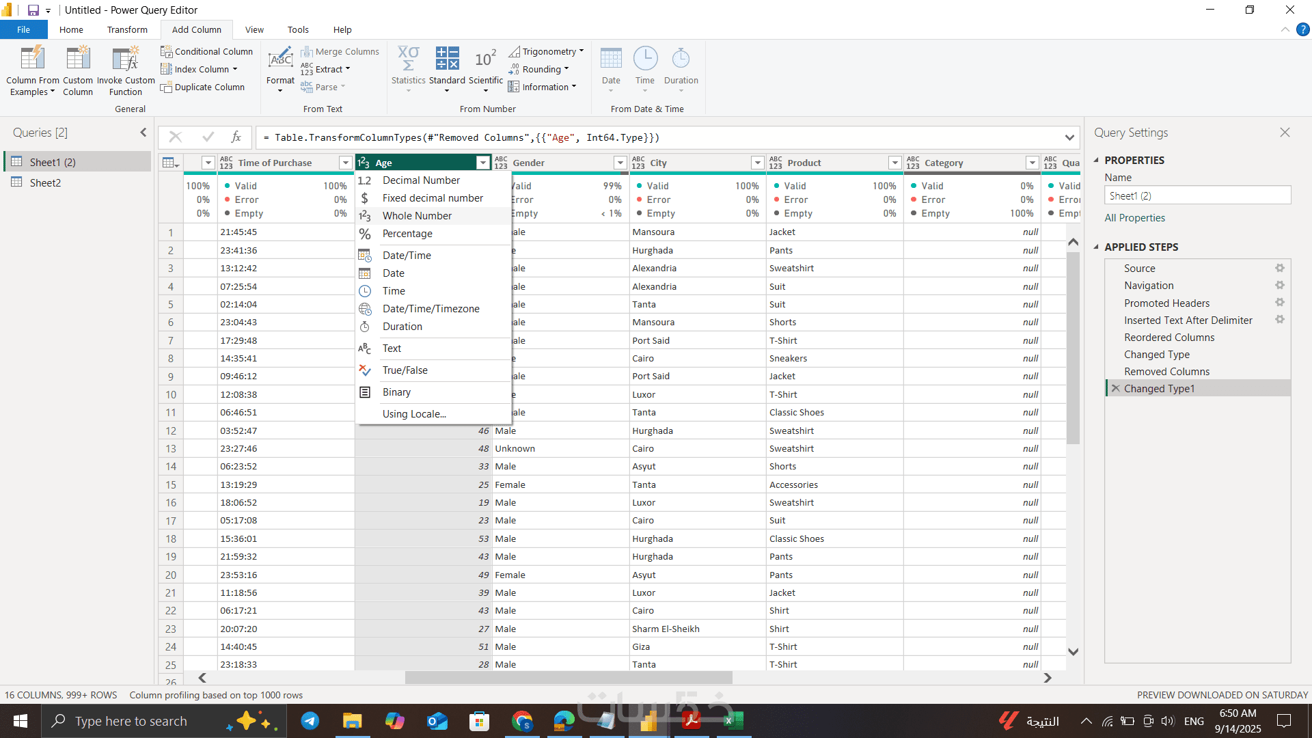Expand the formula bar
This screenshot has width=1312, height=738.
pyautogui.click(x=1069, y=137)
